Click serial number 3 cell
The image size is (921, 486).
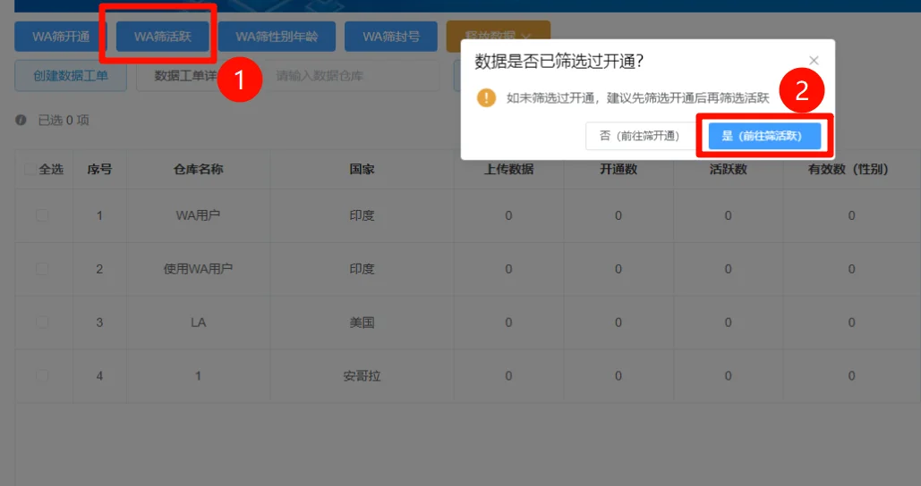coord(99,323)
